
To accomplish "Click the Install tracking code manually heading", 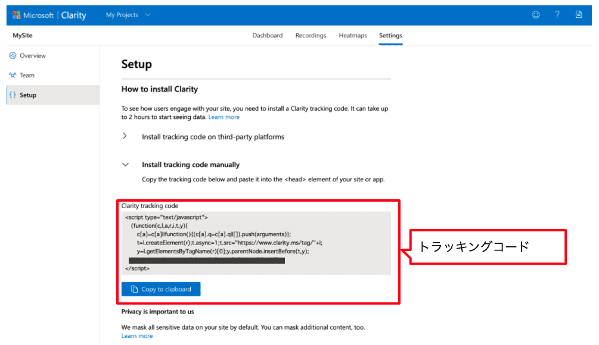I will coord(191,165).
